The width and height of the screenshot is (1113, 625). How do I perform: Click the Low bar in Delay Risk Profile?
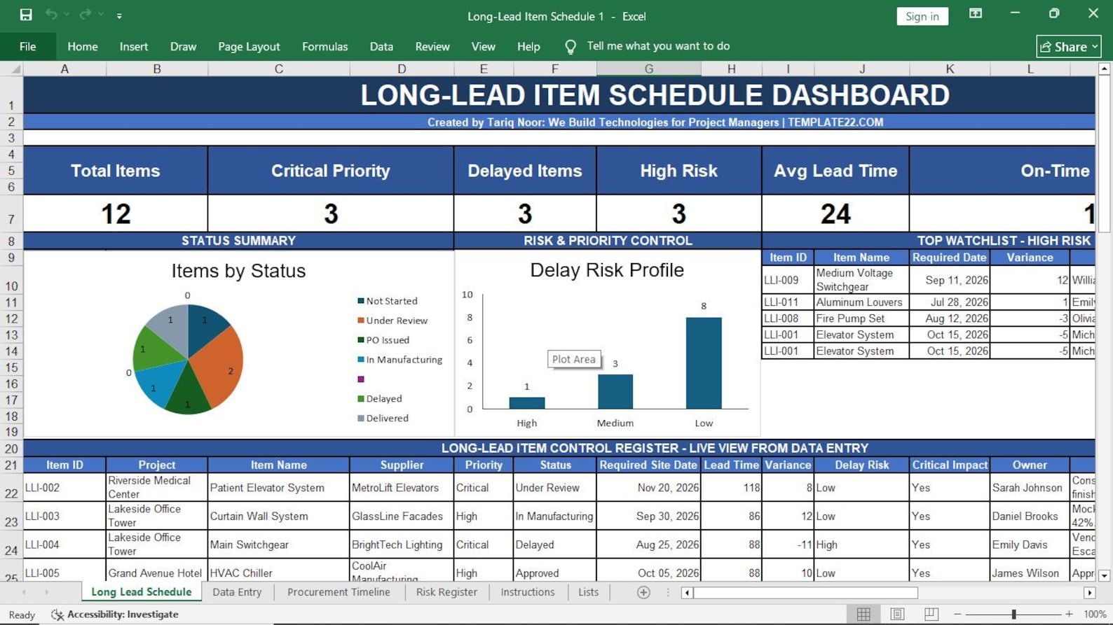(704, 363)
